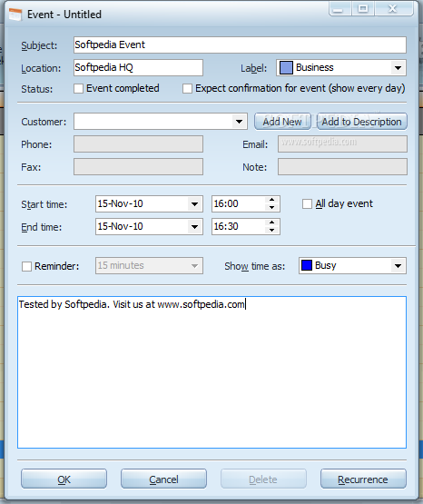Decrease start time 16:00 with down arrow
The image size is (423, 504).
(272, 208)
